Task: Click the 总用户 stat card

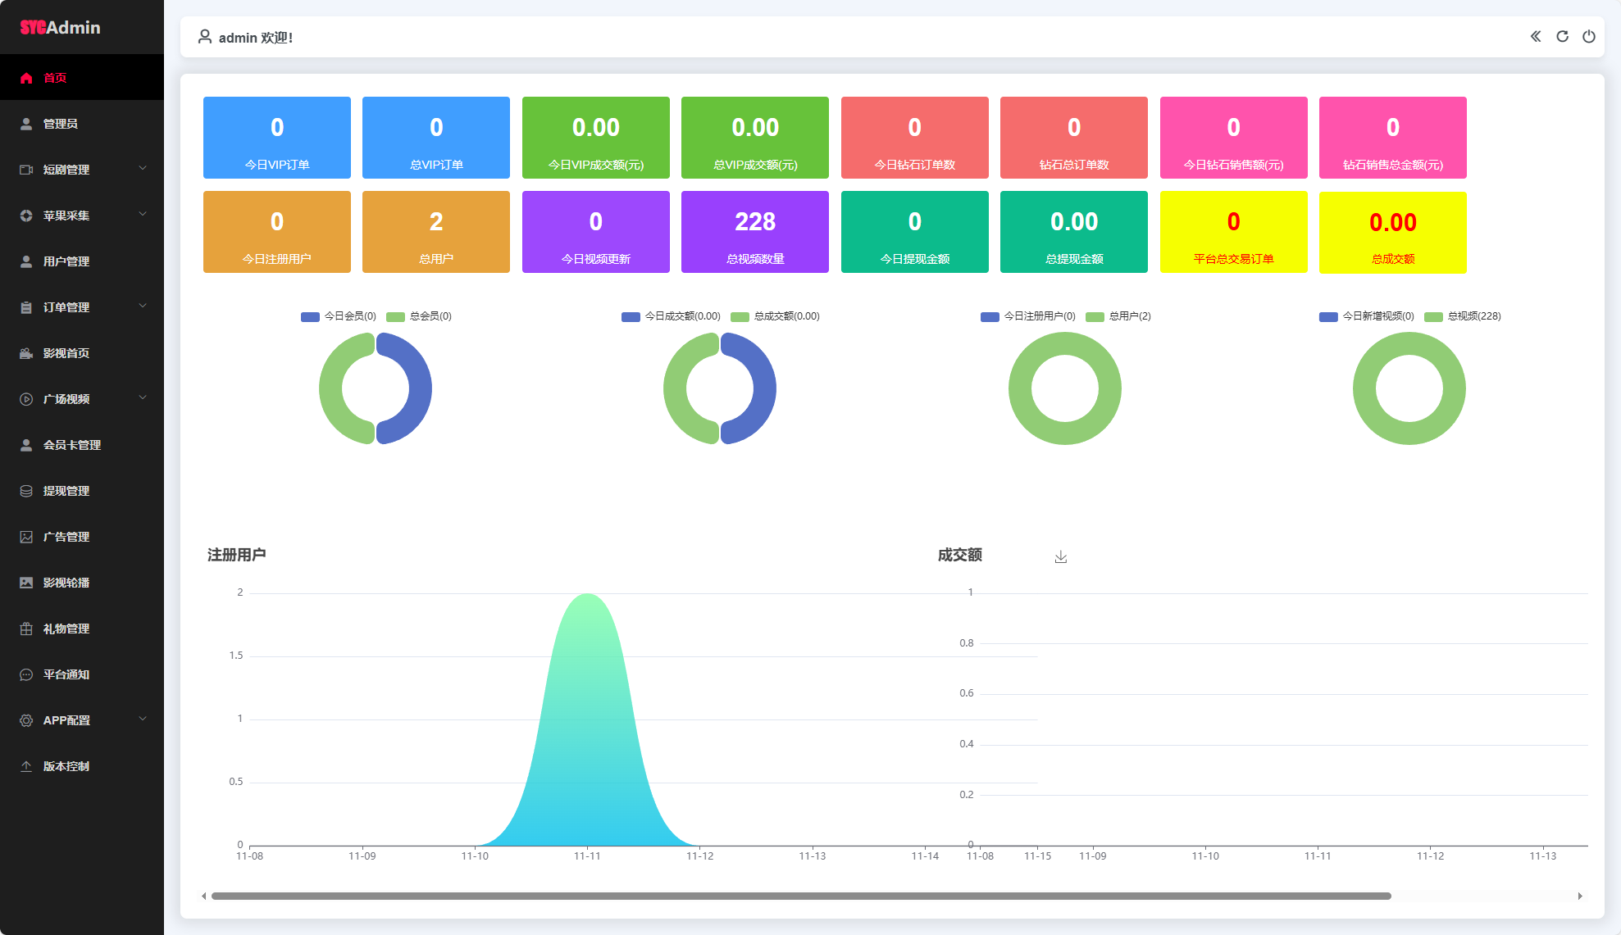Action: tap(435, 232)
